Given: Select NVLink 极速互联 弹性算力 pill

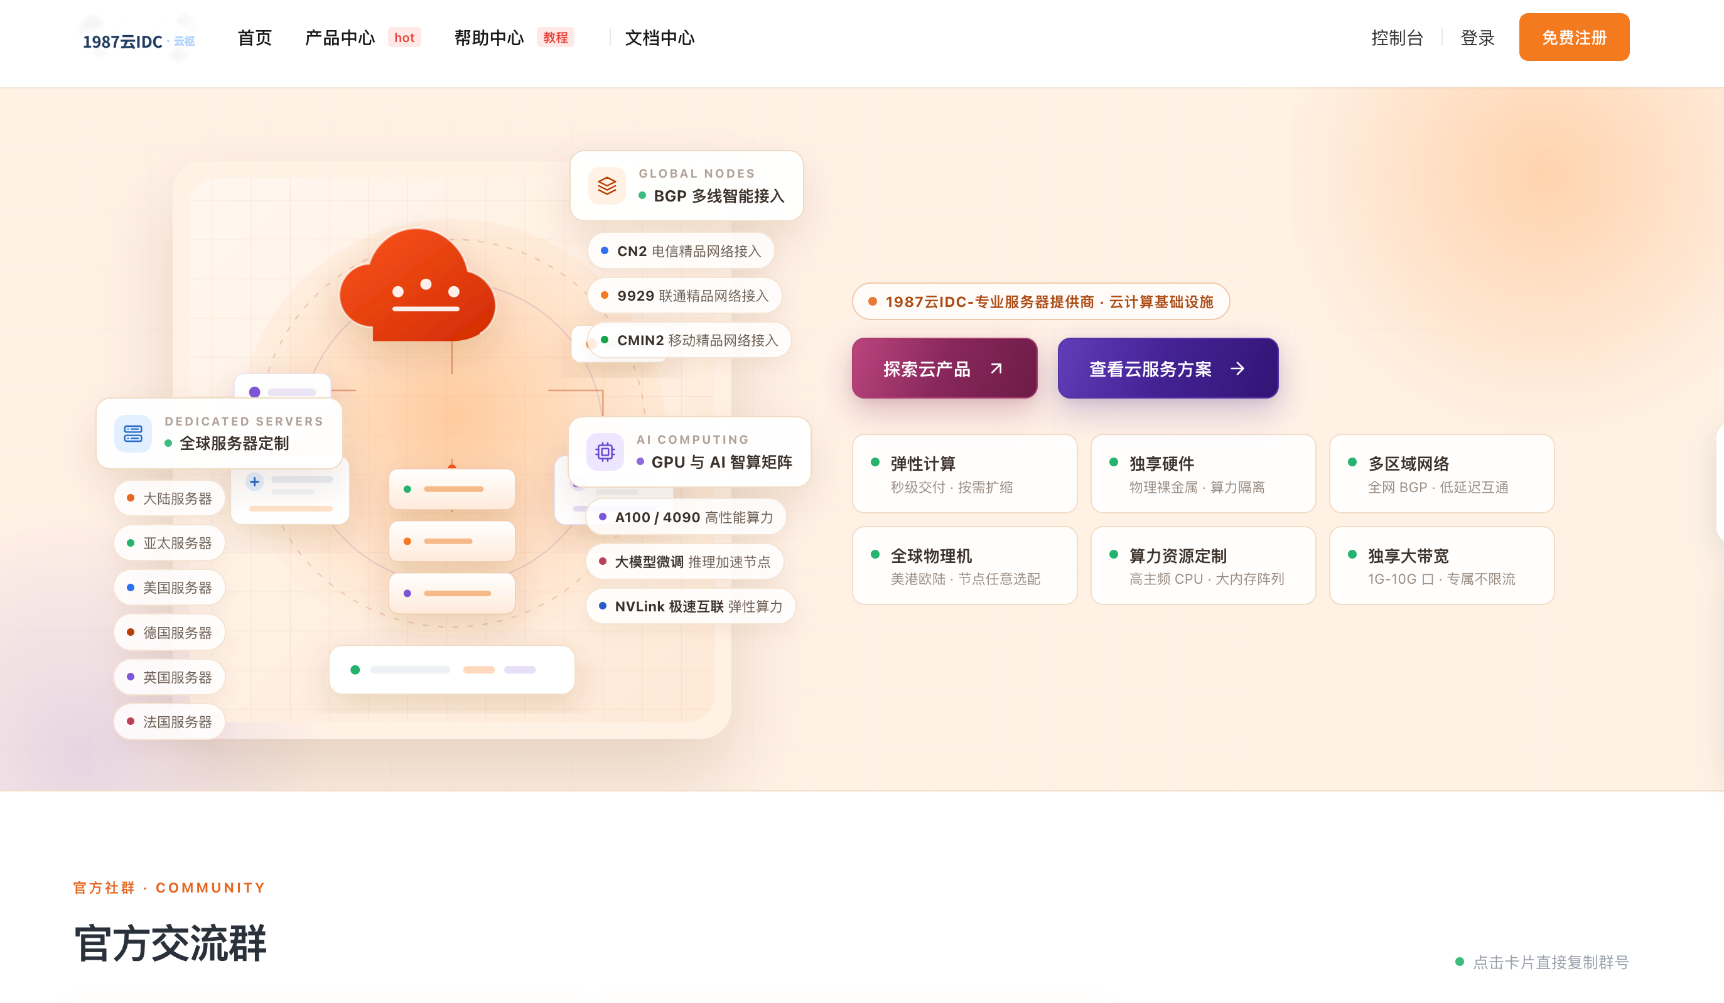Looking at the screenshot, I should click(690, 606).
